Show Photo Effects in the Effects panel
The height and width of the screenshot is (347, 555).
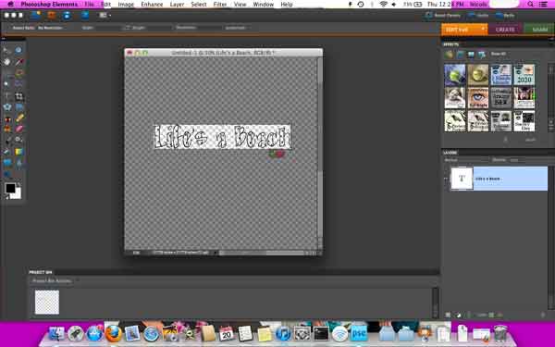click(471, 55)
